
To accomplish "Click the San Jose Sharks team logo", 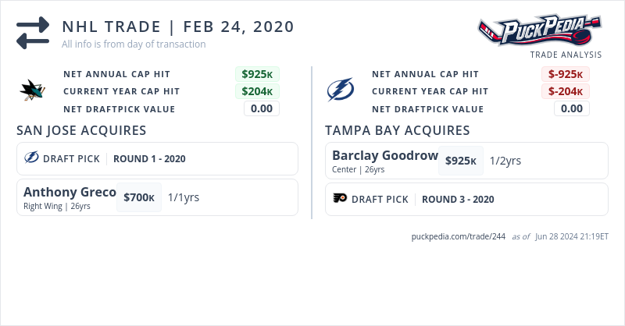I will pos(31,91).
